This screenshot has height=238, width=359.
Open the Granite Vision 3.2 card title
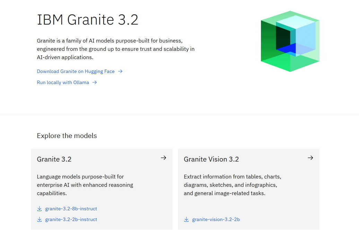point(211,159)
